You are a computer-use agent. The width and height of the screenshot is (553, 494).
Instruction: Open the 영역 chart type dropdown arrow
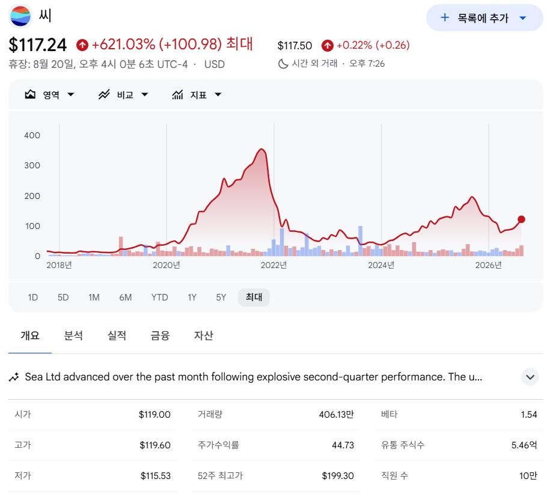coord(70,94)
